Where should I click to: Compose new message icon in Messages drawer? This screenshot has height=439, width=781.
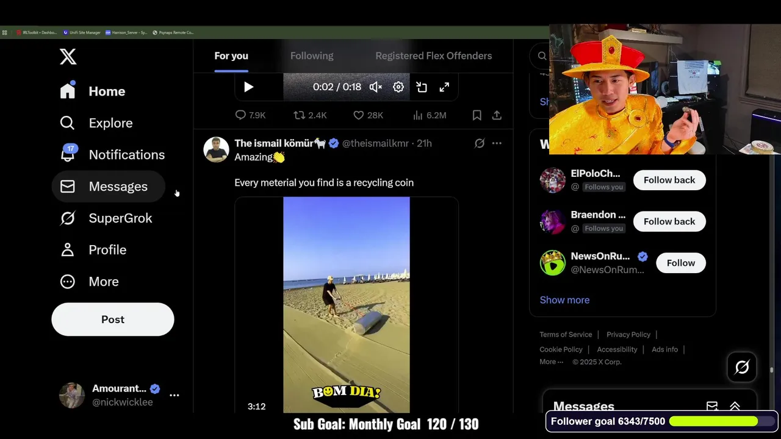point(712,406)
